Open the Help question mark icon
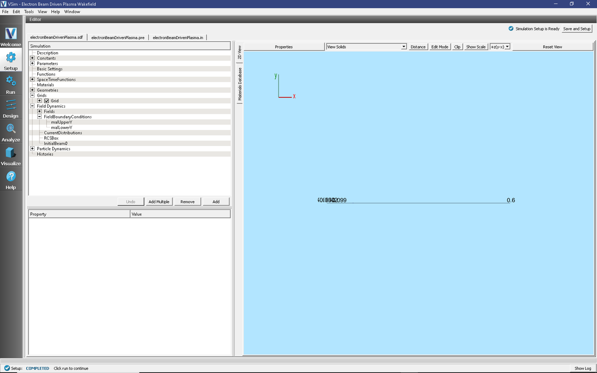The image size is (597, 373). (x=11, y=177)
